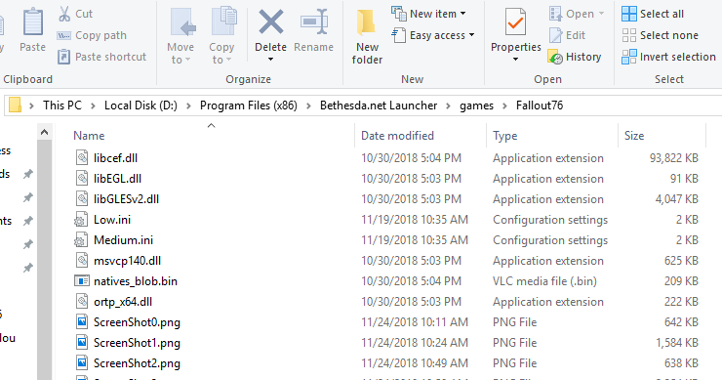This screenshot has height=380, width=722.
Task: Go to Program Files (x86) breadcrumb
Action: coord(249,106)
